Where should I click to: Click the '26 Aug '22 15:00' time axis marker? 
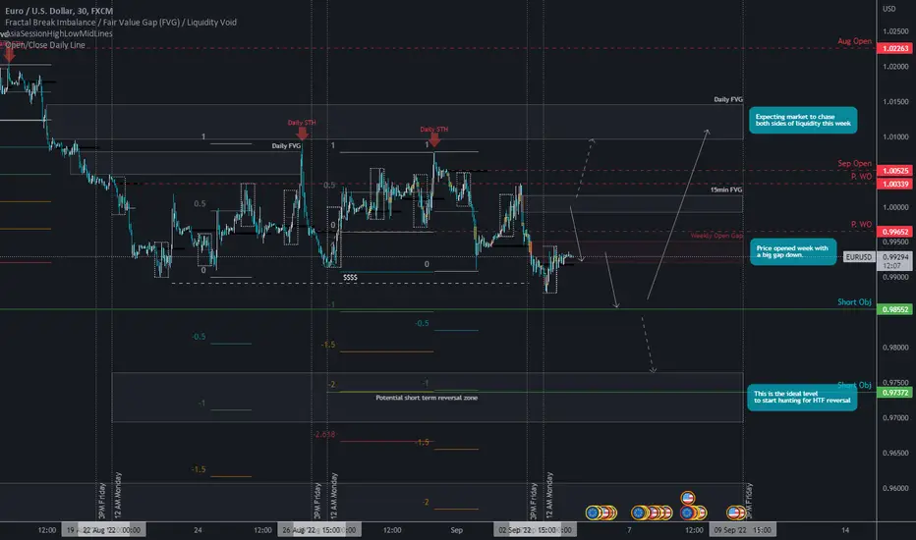(319, 530)
